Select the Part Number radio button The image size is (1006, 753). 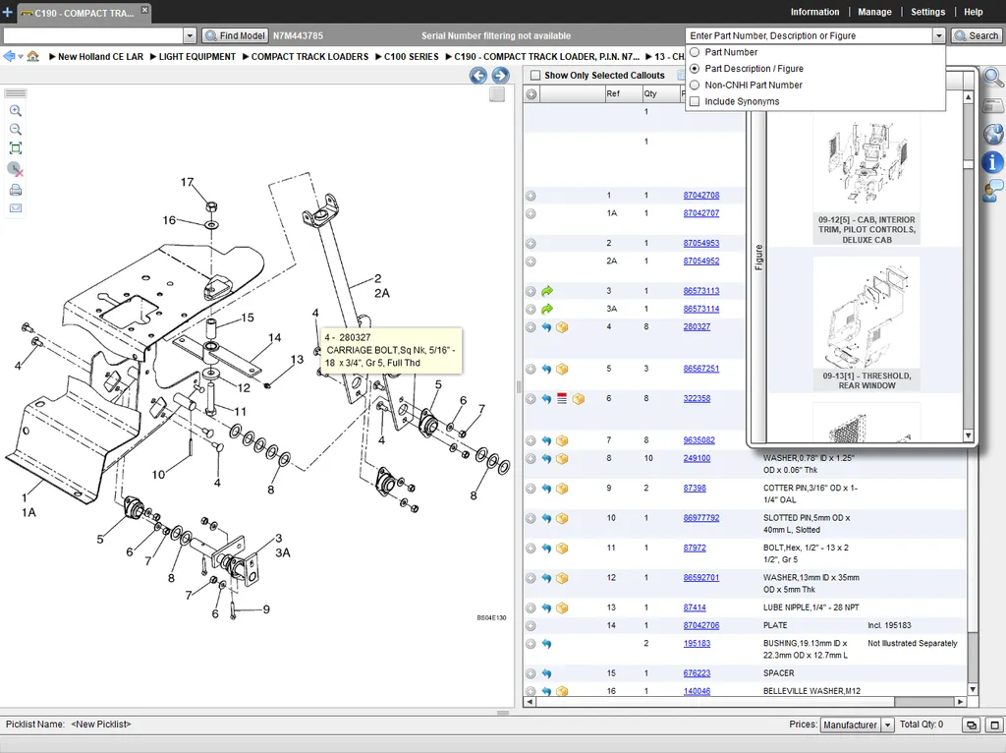point(695,52)
